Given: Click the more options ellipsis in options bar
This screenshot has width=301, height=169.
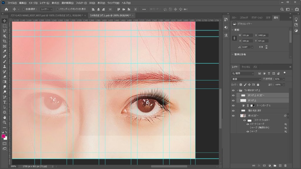Looking at the screenshot, I should tap(144, 9).
